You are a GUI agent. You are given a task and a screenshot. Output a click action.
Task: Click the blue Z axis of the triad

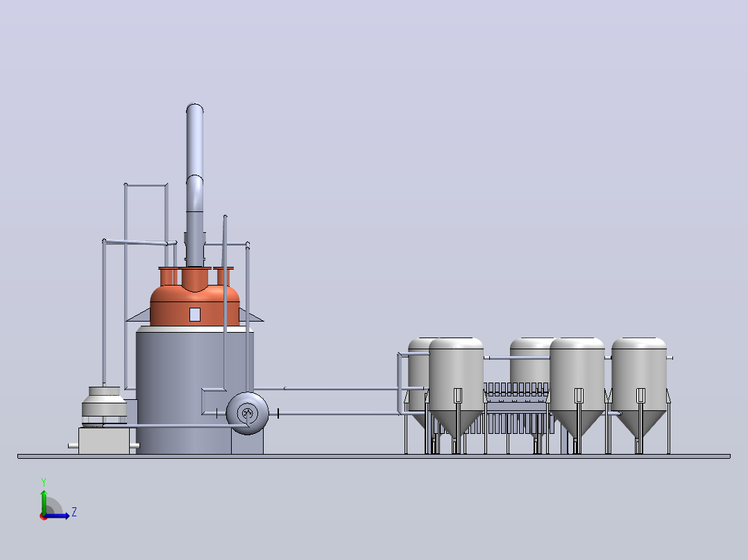(58, 516)
